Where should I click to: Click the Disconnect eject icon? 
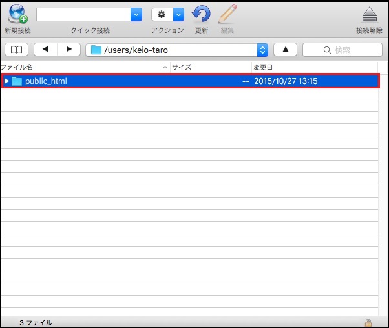pyautogui.click(x=369, y=15)
